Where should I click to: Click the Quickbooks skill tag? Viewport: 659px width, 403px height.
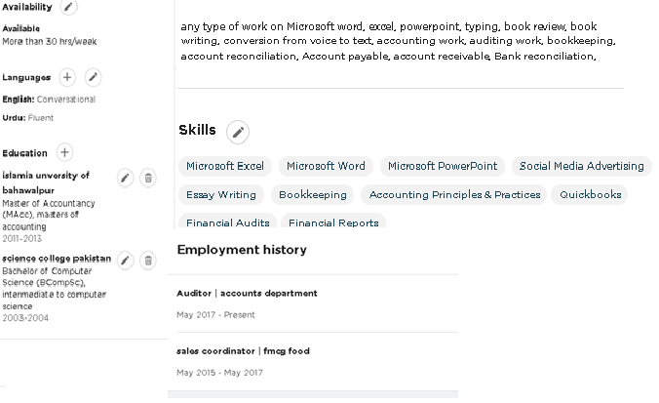[x=590, y=195]
